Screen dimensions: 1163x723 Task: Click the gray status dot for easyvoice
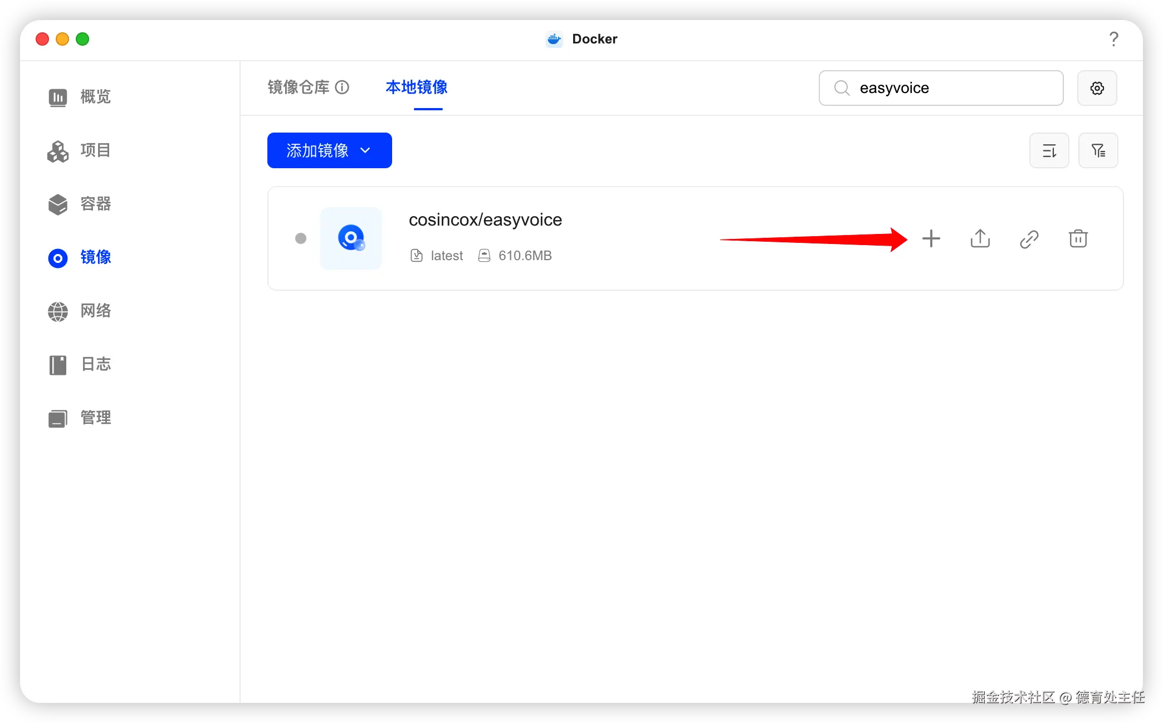point(301,238)
